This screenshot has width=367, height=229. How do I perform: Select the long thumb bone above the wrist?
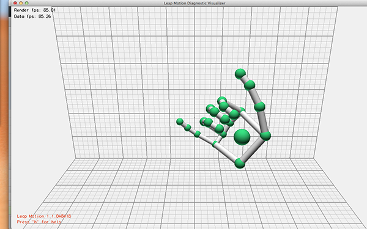[x=263, y=122]
